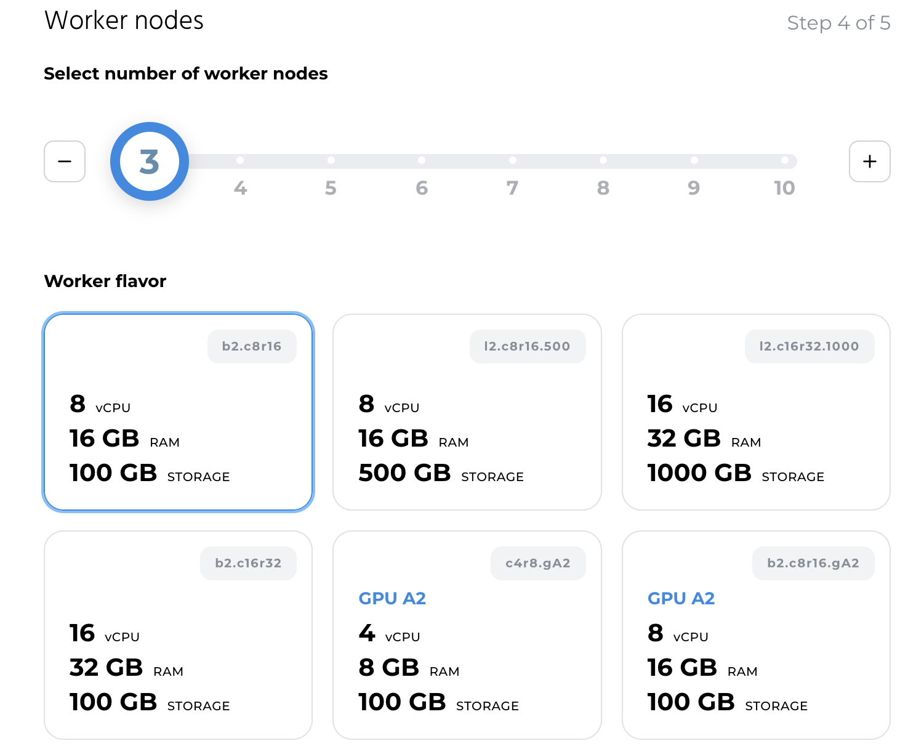Set worker node slider to 4

pyautogui.click(x=240, y=161)
